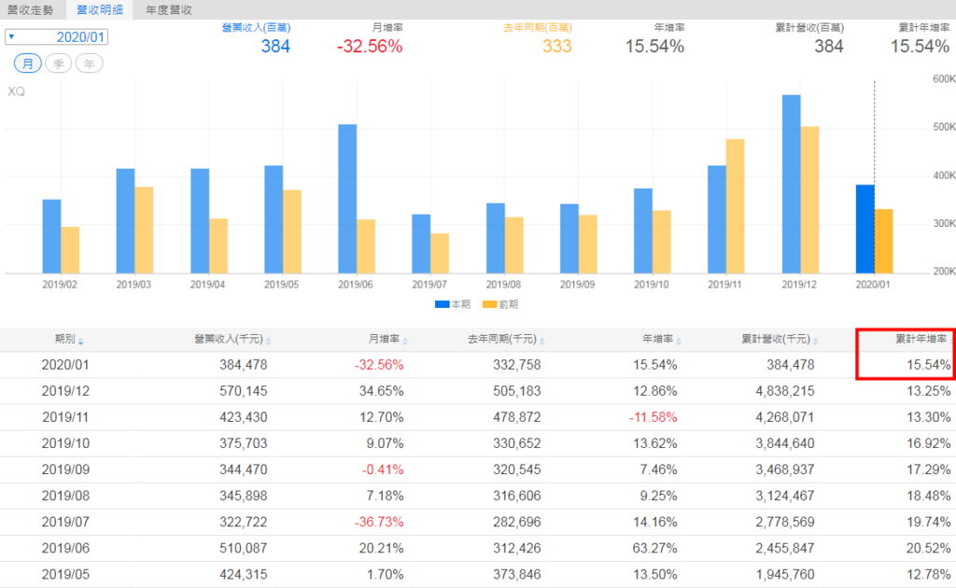Viewport: 956px width, 588px height.
Task: Click the 累計營收(百萬) summary label
Action: (809, 27)
